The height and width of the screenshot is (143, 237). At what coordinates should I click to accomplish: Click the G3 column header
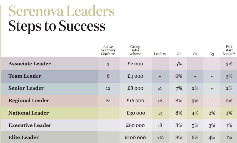(212, 54)
